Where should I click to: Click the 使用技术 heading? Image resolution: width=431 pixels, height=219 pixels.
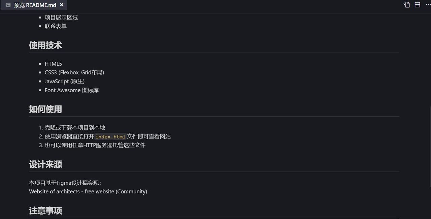point(45,45)
